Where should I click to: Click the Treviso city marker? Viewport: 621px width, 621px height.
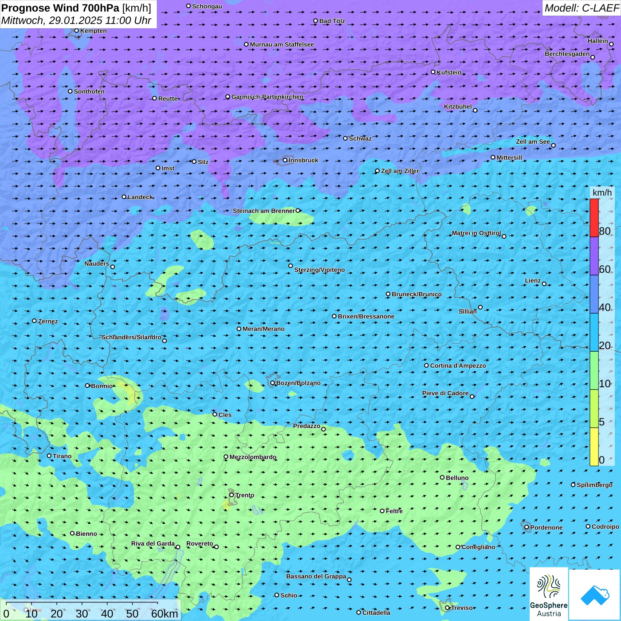point(448,608)
